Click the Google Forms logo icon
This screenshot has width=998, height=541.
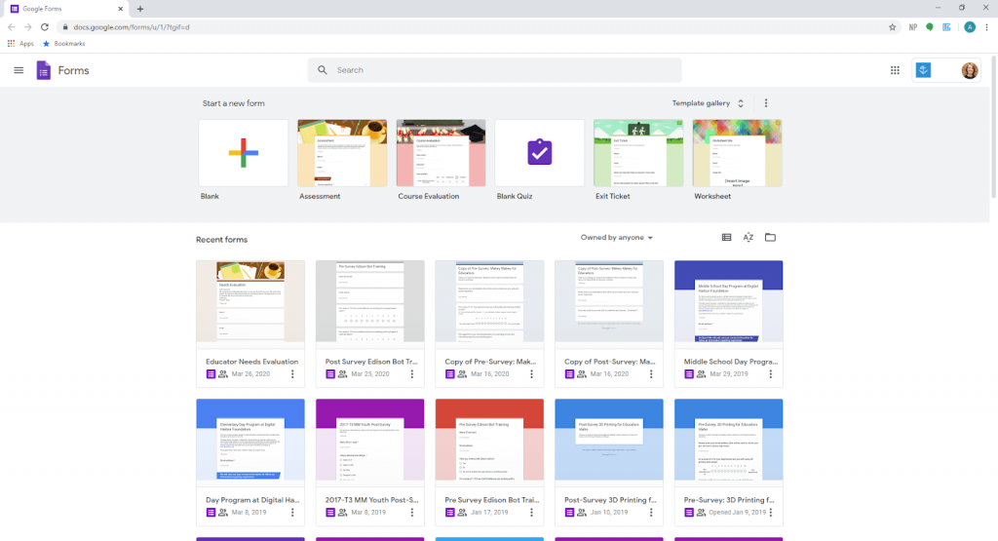(x=43, y=70)
